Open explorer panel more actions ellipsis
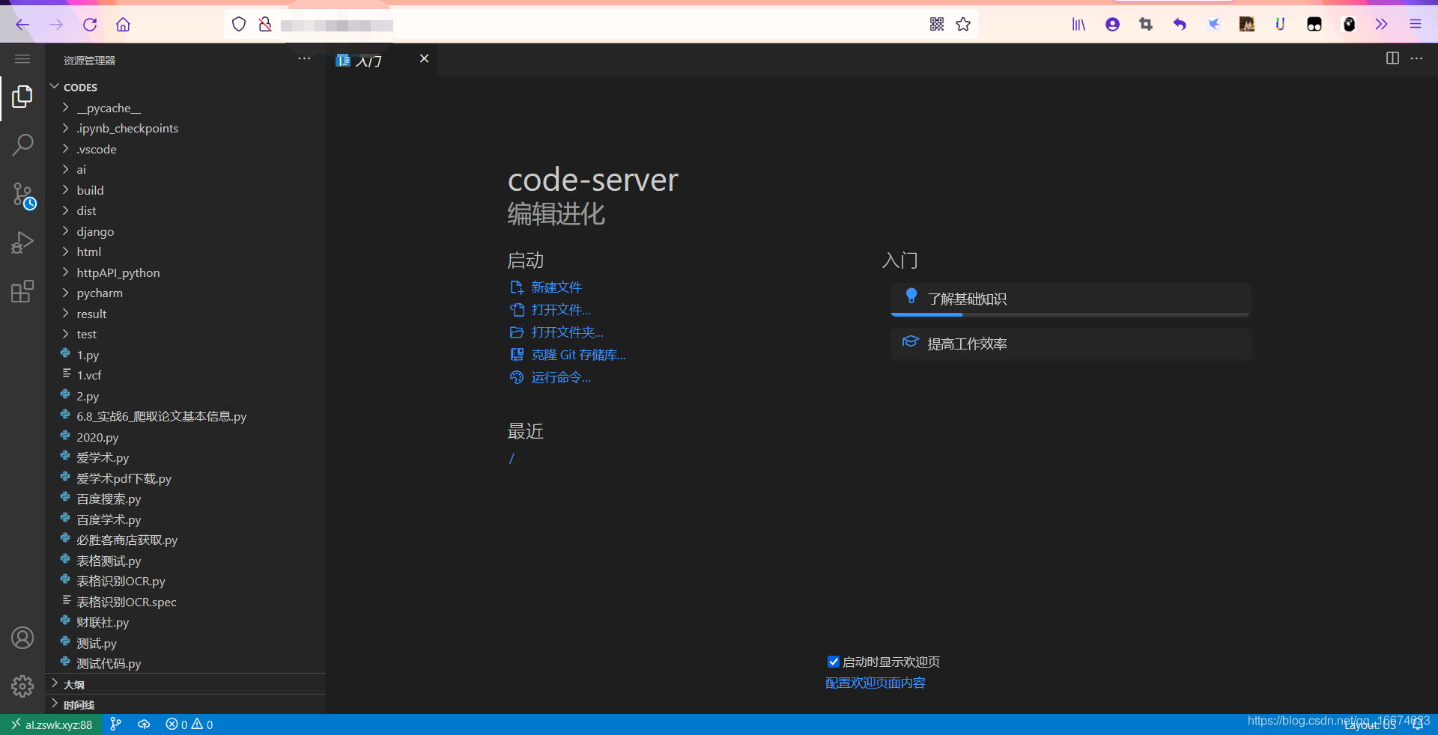1438x735 pixels. pos(304,59)
